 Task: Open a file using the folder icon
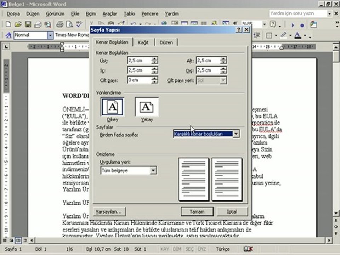coord(18,24)
